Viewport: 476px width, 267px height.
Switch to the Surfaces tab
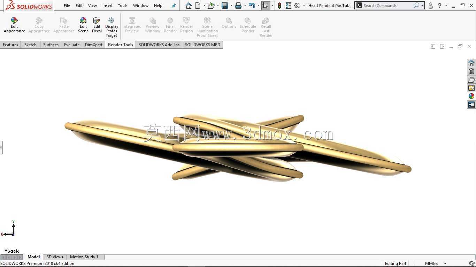[51, 45]
